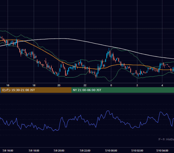Viewport: 174px width, 153px height.
Task: Select the NY 21:00-06:00 JST session band
Action: pos(123,90)
